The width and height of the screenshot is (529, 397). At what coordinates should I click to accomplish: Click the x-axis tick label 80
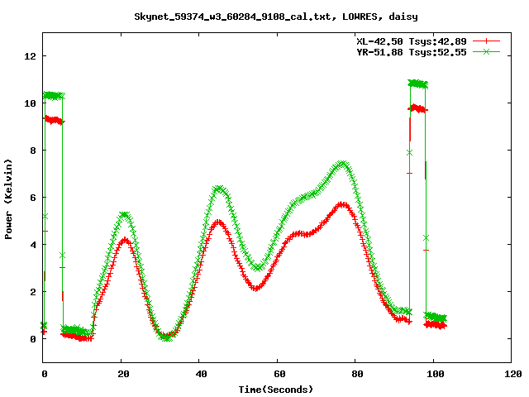click(x=357, y=374)
